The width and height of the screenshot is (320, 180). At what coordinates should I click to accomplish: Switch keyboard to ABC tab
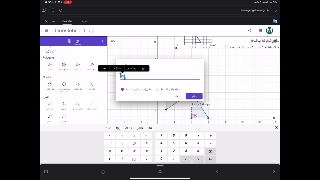[128, 128]
